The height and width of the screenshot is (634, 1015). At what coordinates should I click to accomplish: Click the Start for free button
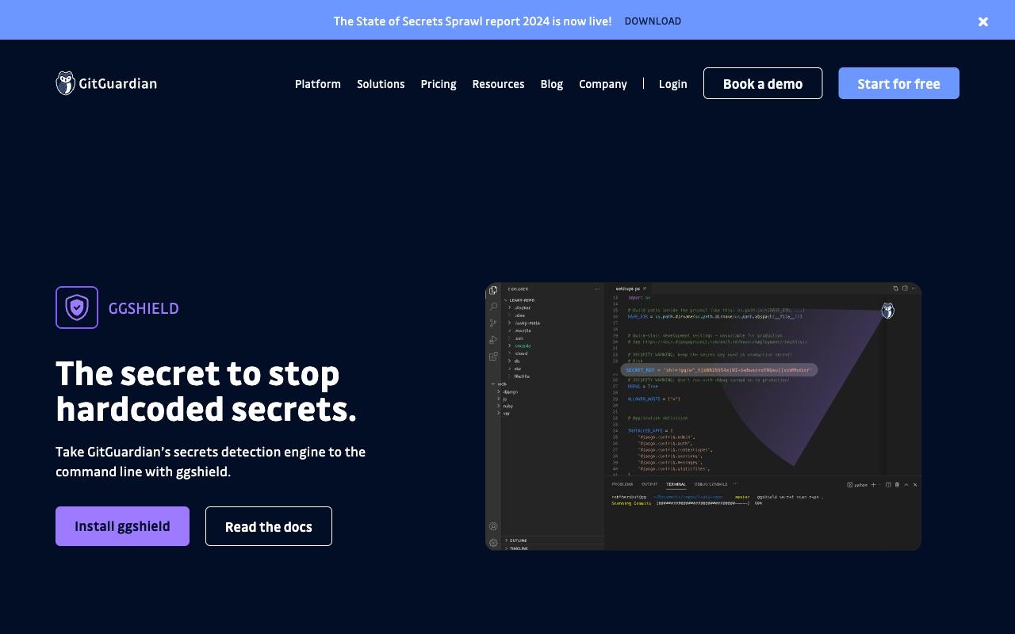898,83
